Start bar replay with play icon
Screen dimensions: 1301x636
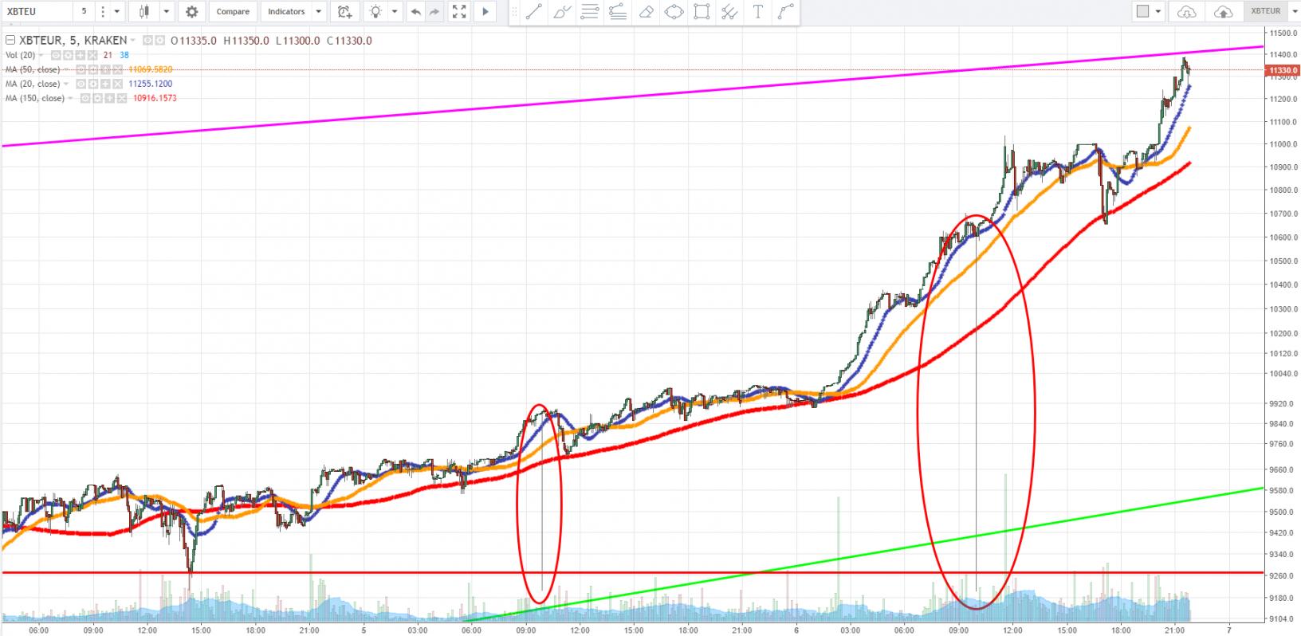[485, 11]
